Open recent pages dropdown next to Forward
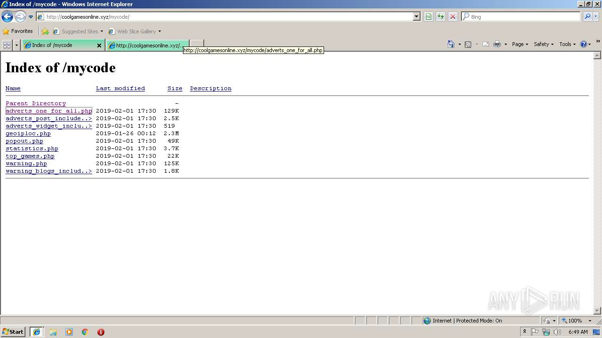This screenshot has height=338, width=602. pos(31,17)
